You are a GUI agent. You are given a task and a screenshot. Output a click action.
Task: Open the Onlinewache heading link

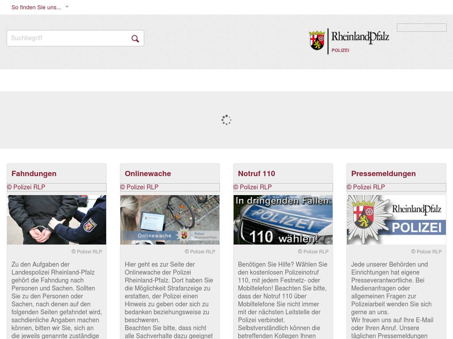pos(148,173)
